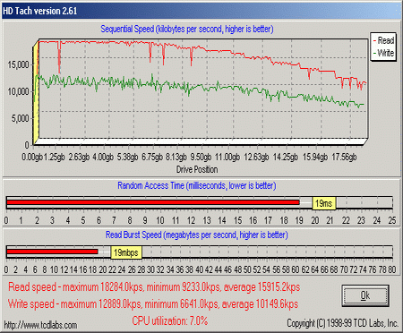Click the 1.25gb drive position label
The height and width of the screenshot is (333, 403).
[x=55, y=157]
